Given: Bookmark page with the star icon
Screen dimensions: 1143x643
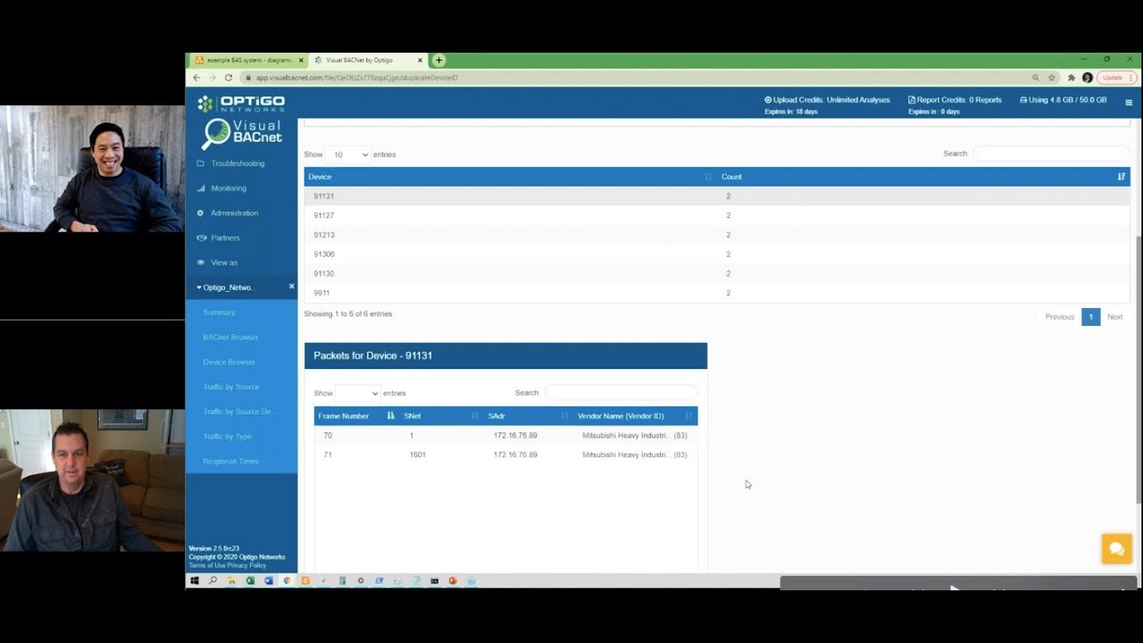Looking at the screenshot, I should 1052,78.
